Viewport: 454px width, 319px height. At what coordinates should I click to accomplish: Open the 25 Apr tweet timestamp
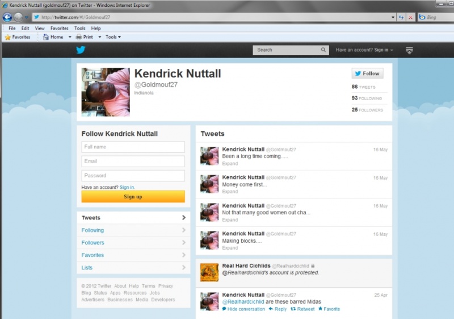pos(381,295)
